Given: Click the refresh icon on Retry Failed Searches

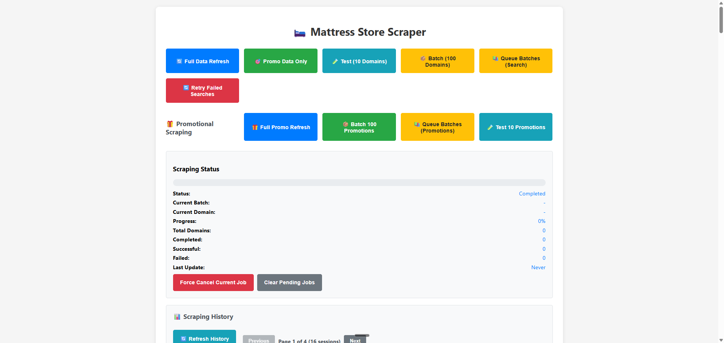Looking at the screenshot, I should point(186,87).
